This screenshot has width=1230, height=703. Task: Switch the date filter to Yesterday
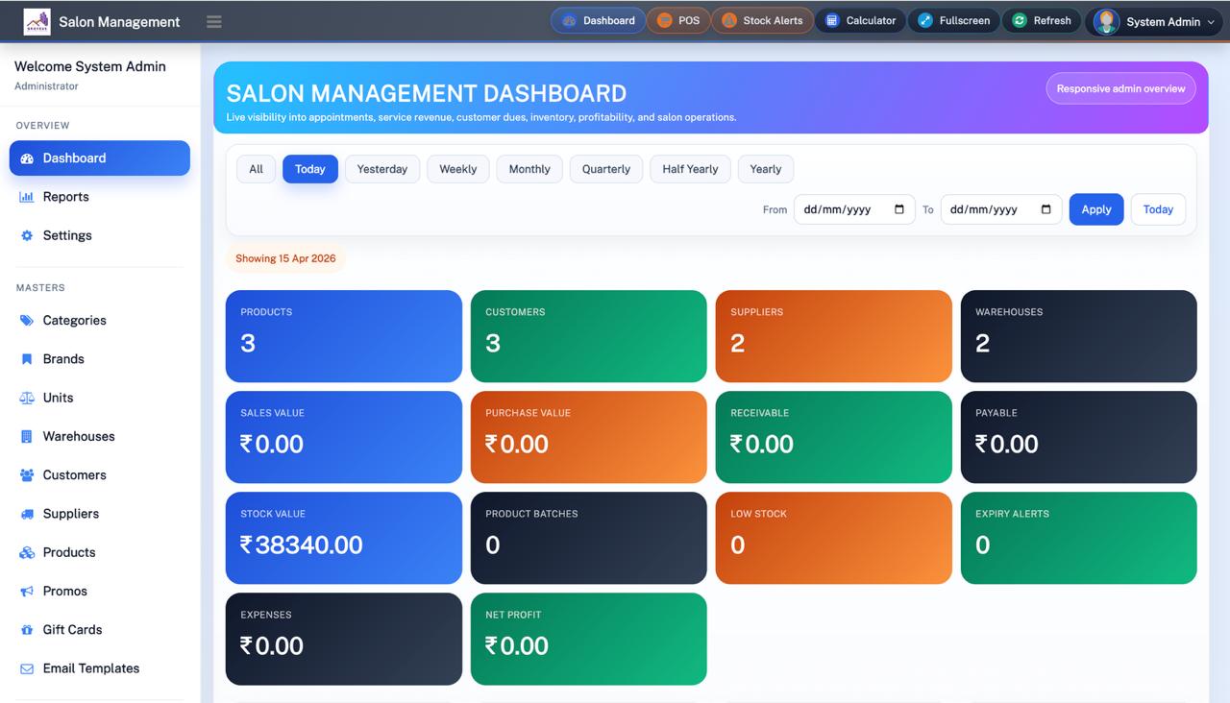pos(381,168)
